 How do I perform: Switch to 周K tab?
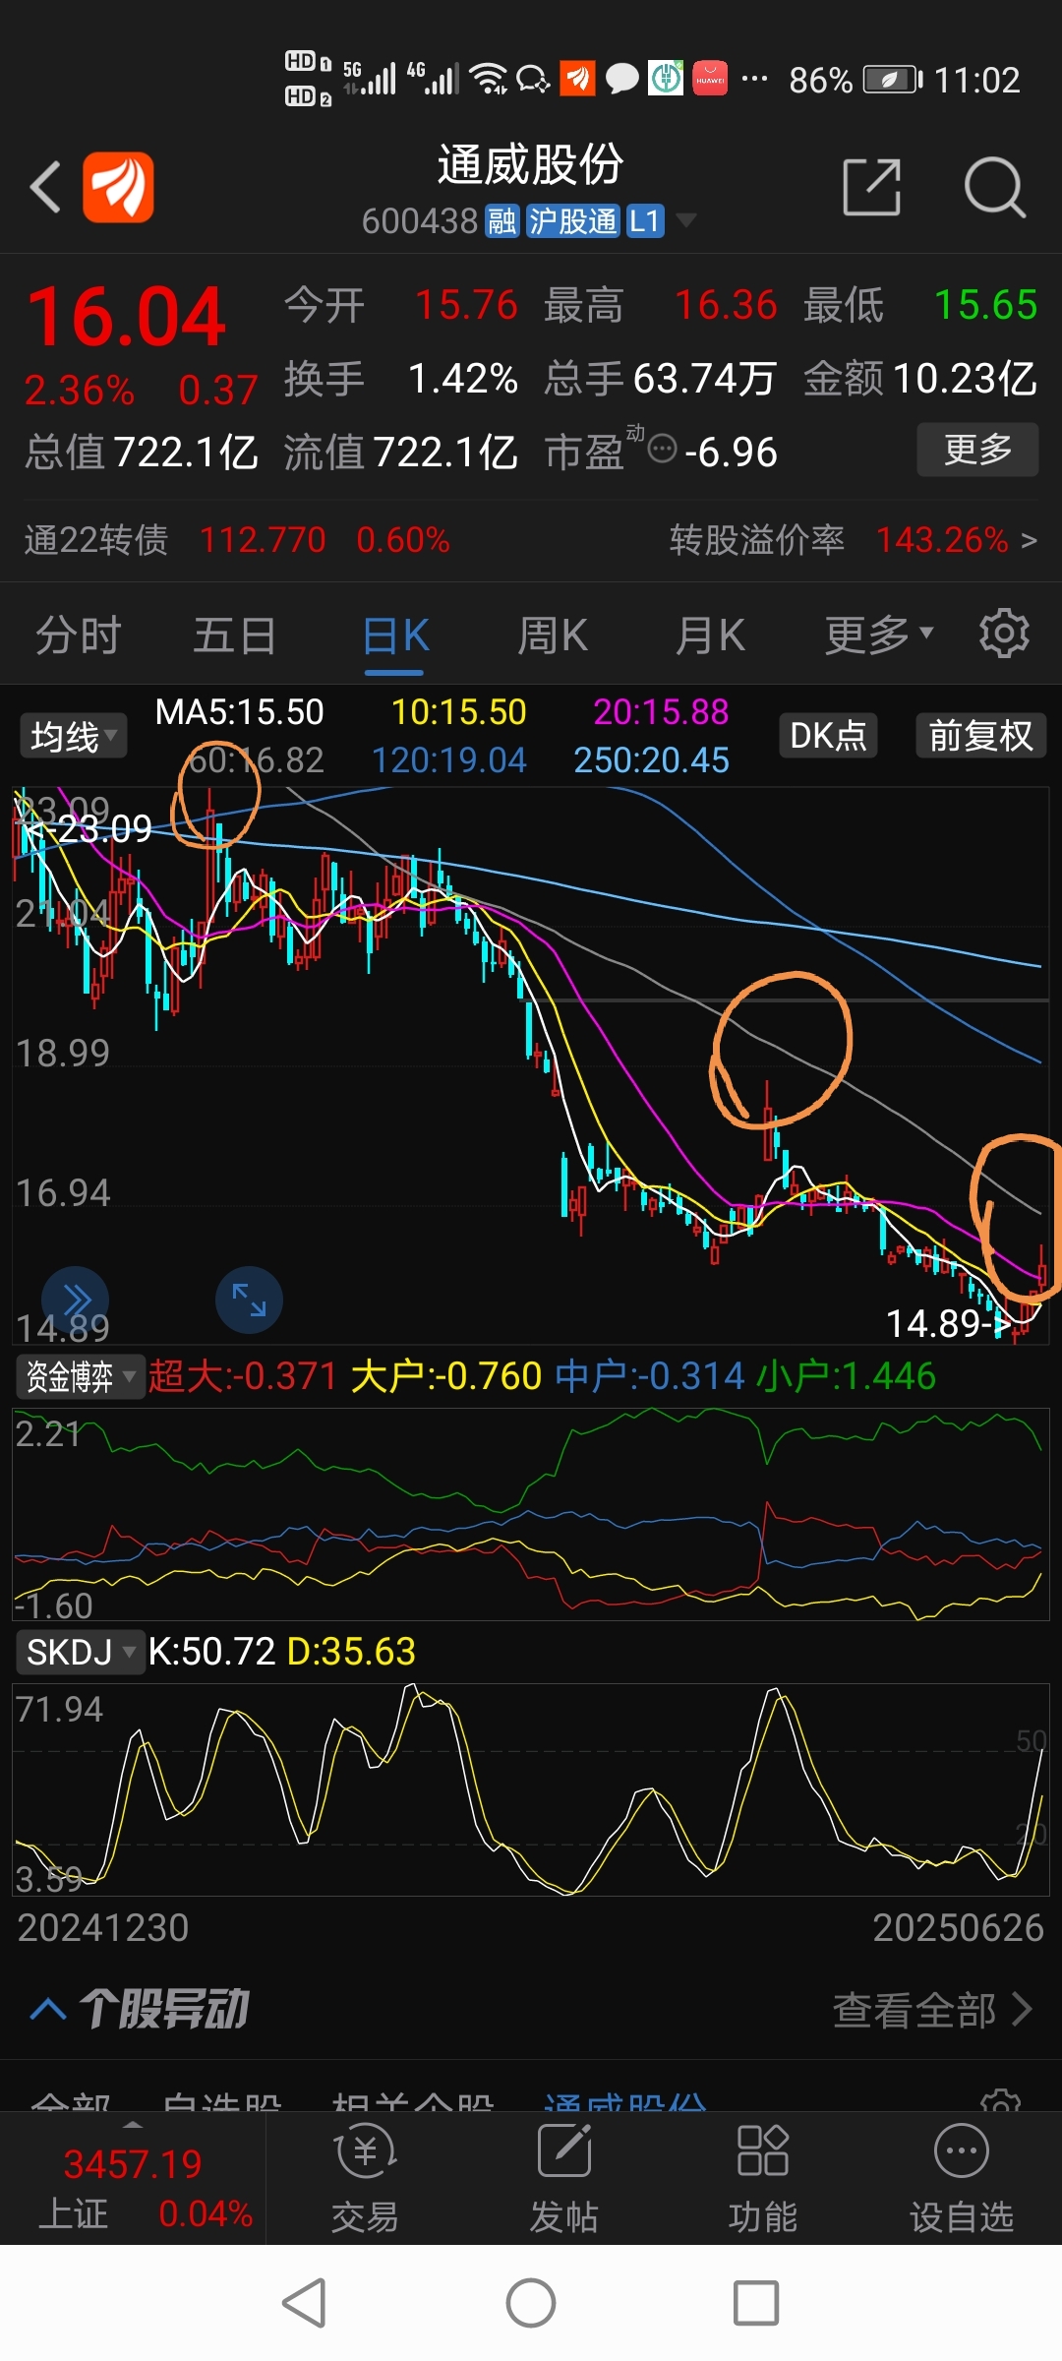coord(552,635)
